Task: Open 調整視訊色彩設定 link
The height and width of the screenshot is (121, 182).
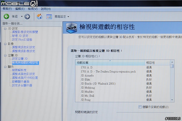Action: tap(24, 47)
